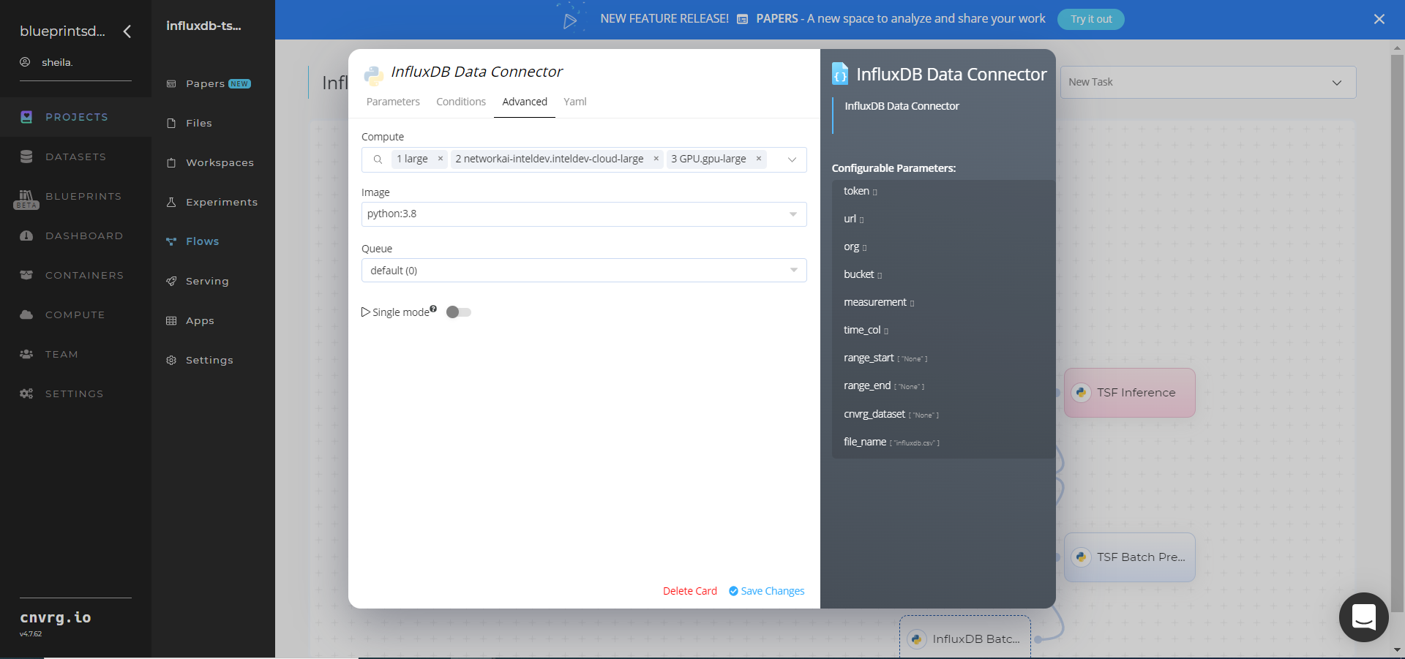The width and height of the screenshot is (1405, 659).
Task: Click the cnvrg.io logo link
Action: tap(56, 617)
